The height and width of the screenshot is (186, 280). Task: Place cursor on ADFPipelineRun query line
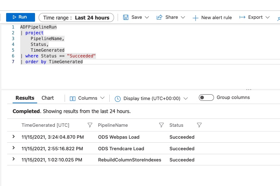tap(38, 27)
